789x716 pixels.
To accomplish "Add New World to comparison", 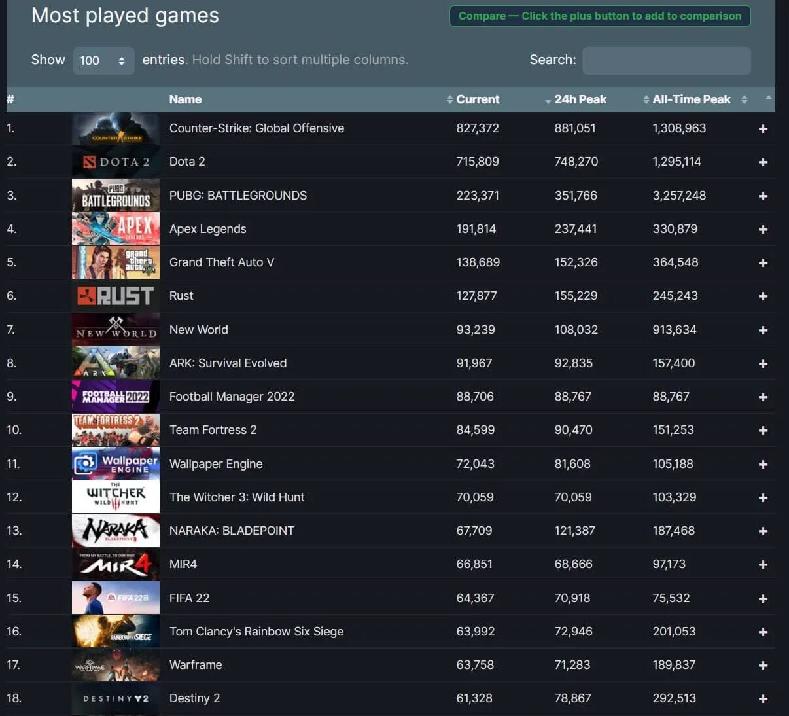I will tap(763, 331).
